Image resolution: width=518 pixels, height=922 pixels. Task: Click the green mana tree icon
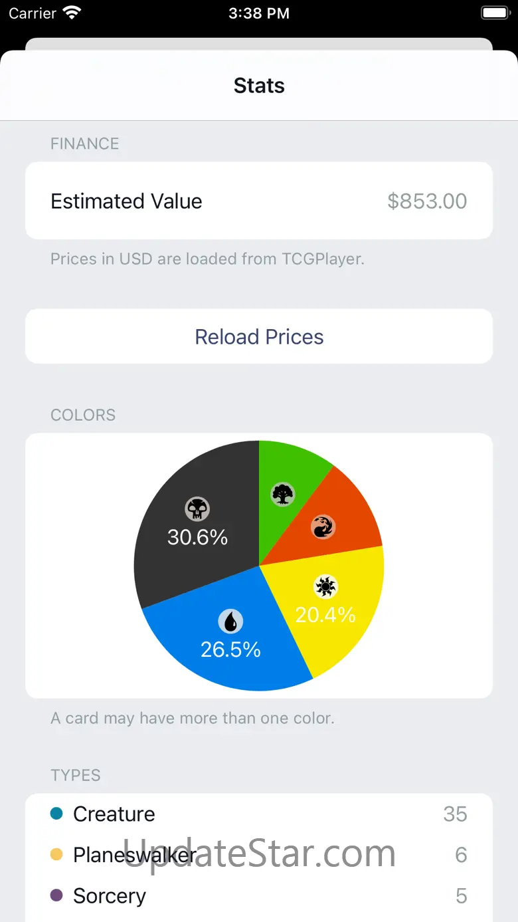click(x=283, y=494)
